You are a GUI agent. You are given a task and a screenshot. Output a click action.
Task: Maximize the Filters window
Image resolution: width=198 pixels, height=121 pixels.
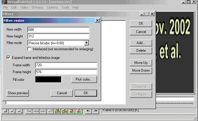147,14
